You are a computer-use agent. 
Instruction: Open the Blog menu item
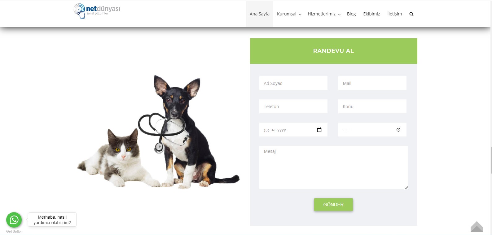[x=351, y=14]
